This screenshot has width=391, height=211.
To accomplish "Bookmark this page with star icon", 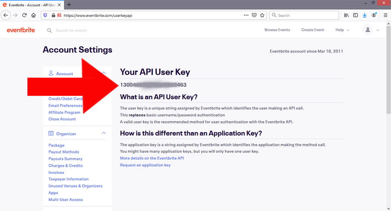I will point(262,15).
